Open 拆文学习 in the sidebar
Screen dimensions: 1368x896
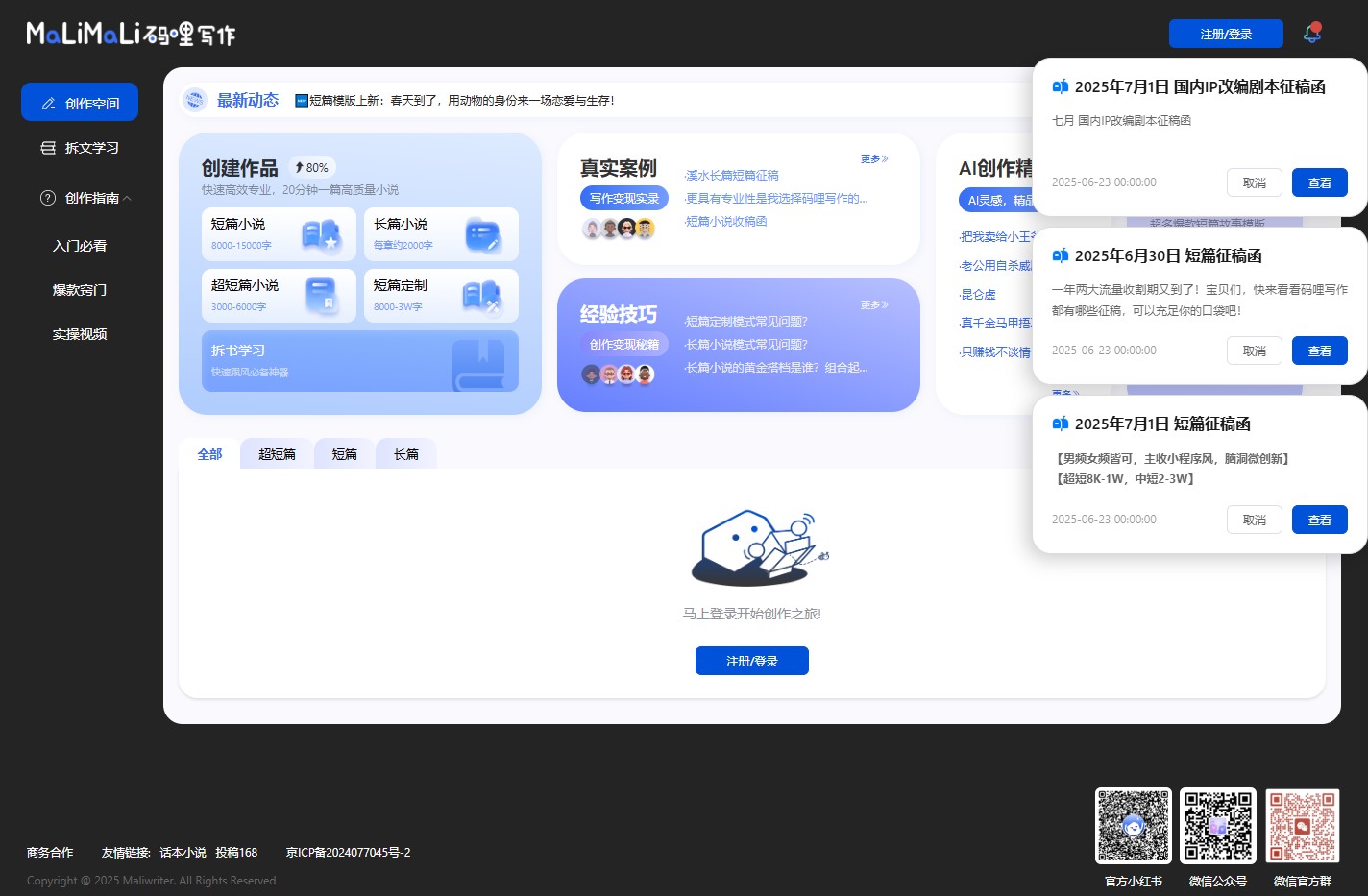click(80, 148)
